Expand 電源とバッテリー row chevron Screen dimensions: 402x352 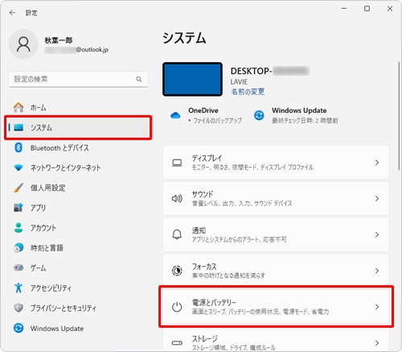pyautogui.click(x=377, y=307)
